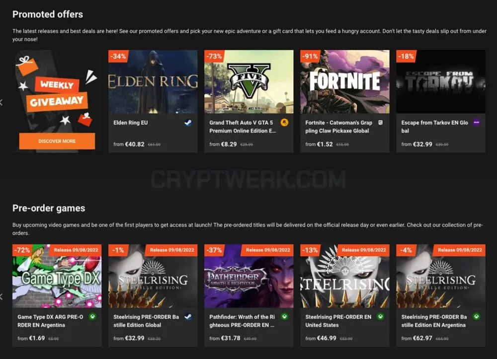Click the Xbox icon on Steelrising Bastille Edition Argentina
Viewport: 497px width, 359px height.
pyautogui.click(x=476, y=317)
